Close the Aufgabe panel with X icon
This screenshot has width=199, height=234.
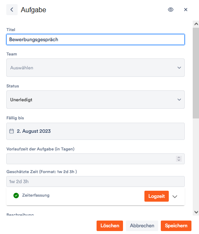pyautogui.click(x=186, y=10)
